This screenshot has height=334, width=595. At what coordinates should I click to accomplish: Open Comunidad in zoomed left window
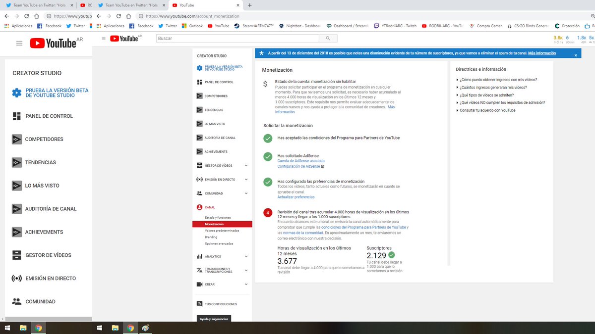click(34, 301)
